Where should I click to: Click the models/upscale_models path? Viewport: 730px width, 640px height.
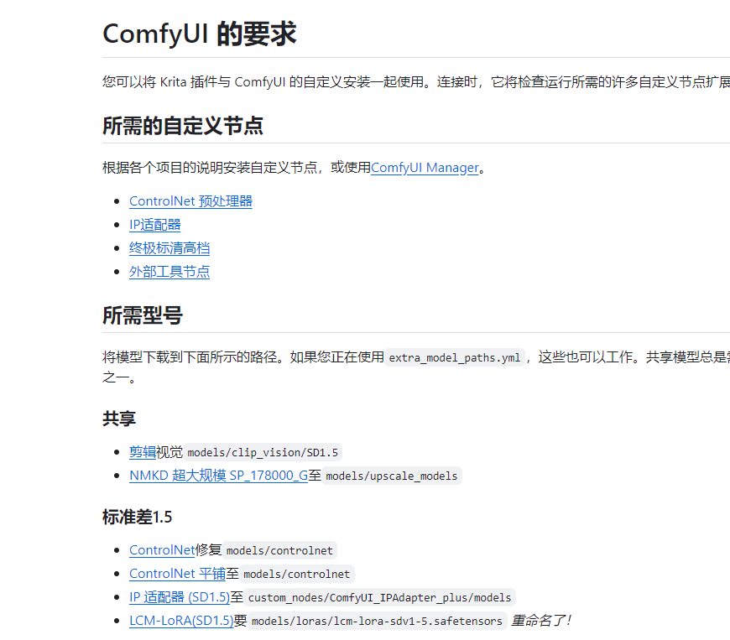[x=392, y=476]
